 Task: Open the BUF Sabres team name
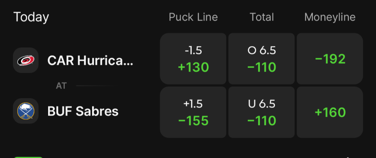tap(83, 111)
